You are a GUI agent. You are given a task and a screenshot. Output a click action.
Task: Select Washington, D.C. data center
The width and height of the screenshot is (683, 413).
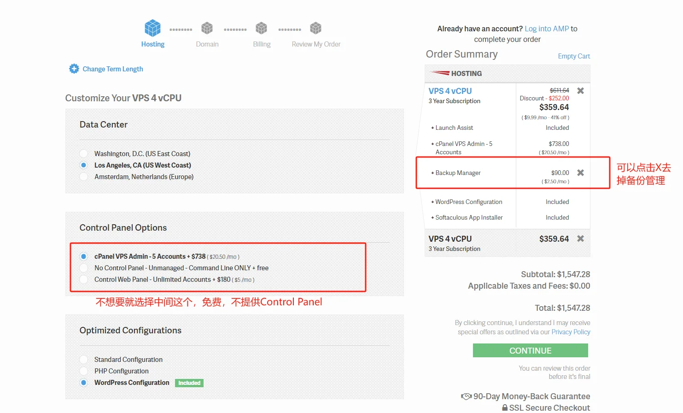(83, 153)
